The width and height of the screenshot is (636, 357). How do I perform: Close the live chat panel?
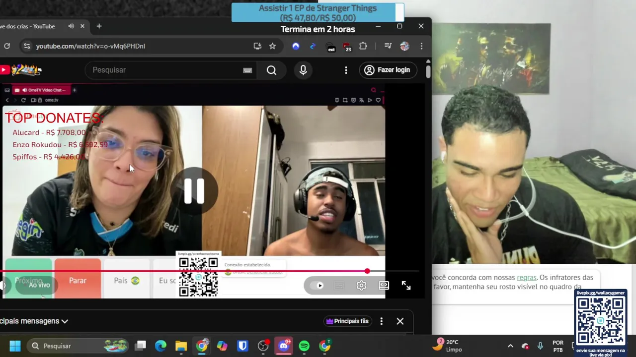pos(400,321)
